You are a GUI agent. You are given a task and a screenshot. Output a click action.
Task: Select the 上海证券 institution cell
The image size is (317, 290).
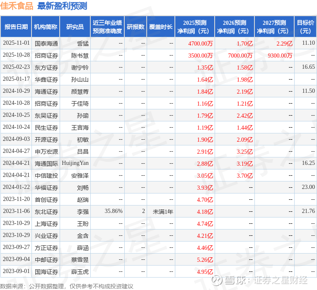click(x=46, y=224)
